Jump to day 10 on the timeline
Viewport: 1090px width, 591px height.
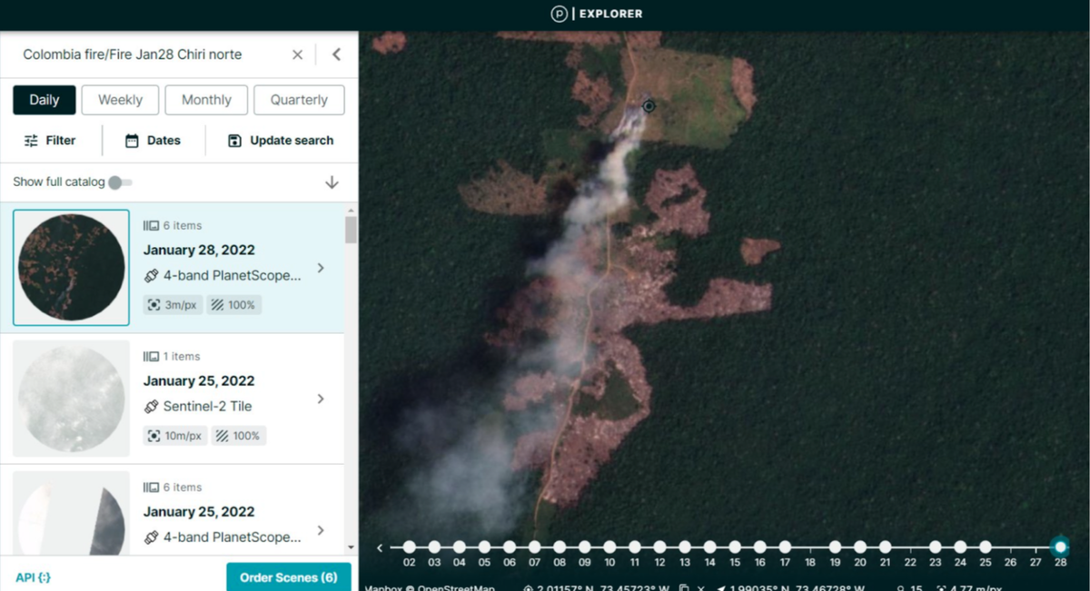[x=609, y=547]
